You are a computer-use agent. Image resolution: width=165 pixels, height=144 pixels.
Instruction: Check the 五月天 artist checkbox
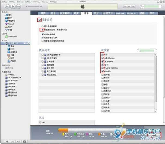click(102, 104)
